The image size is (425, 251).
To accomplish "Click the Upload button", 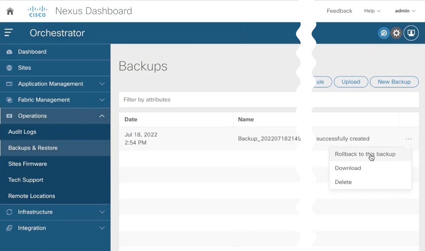I will click(351, 82).
